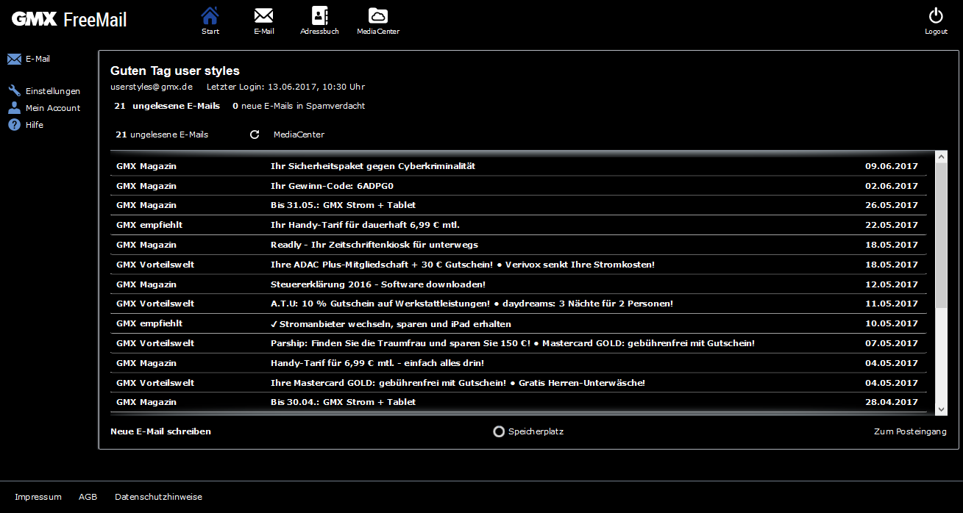Click the Speicherplatz label
The height and width of the screenshot is (513, 963).
pos(536,431)
